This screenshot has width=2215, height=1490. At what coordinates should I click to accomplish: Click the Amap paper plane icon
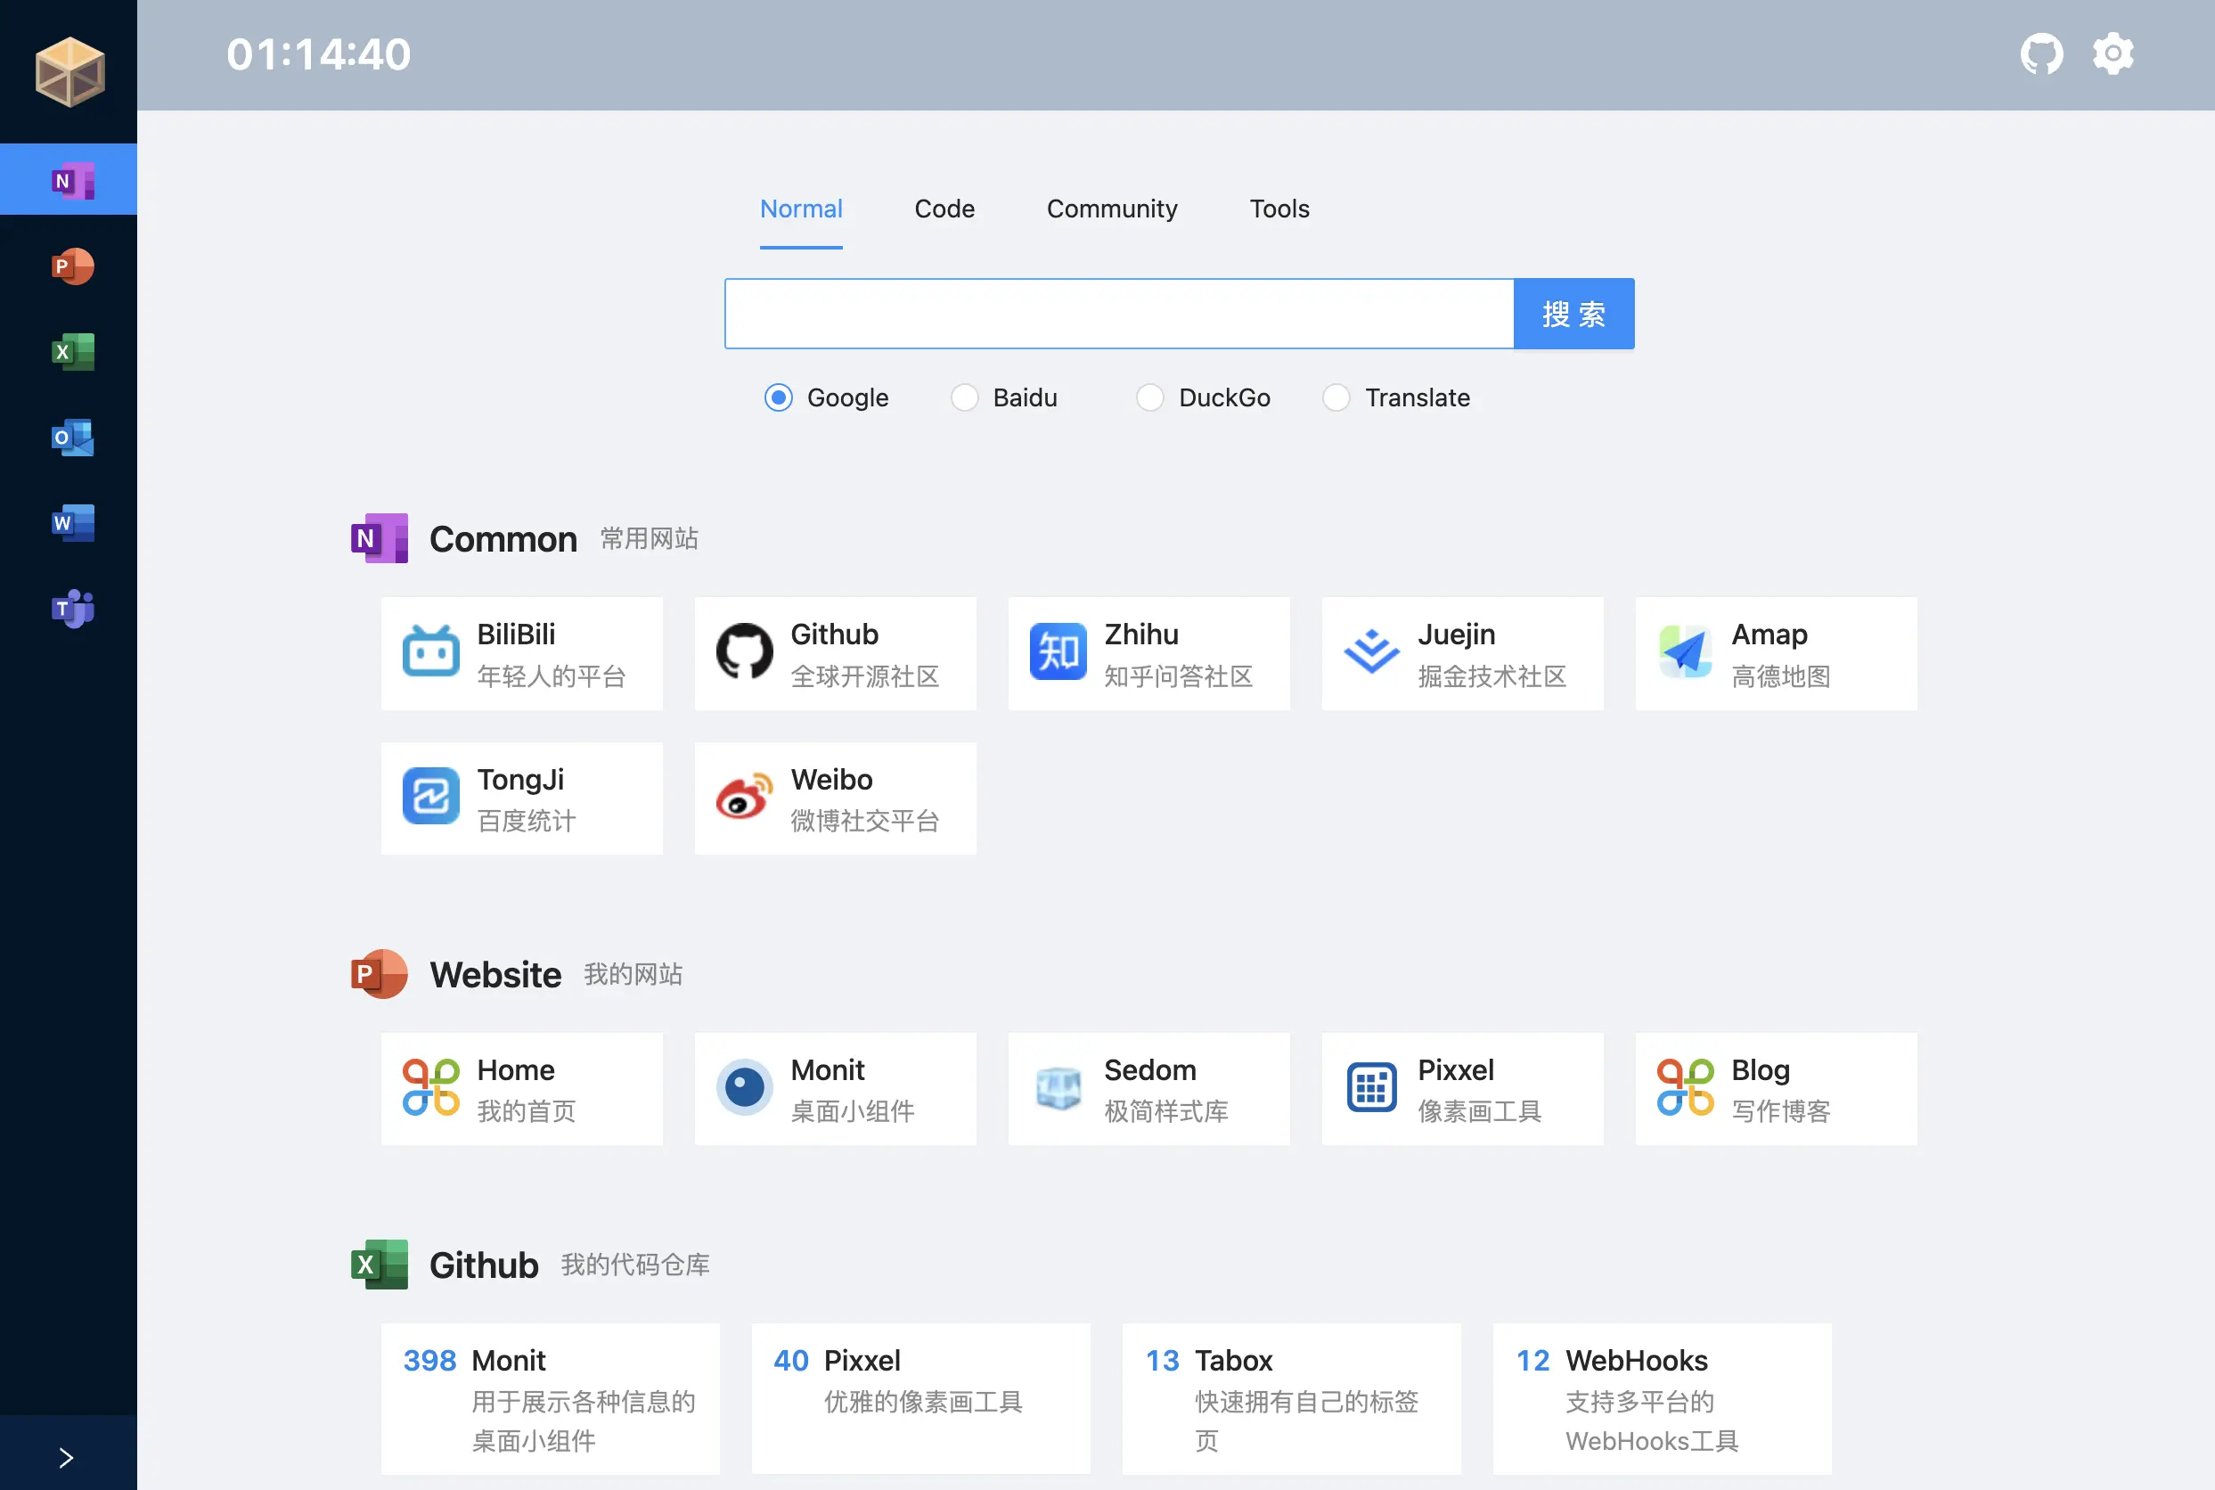pyautogui.click(x=1684, y=652)
